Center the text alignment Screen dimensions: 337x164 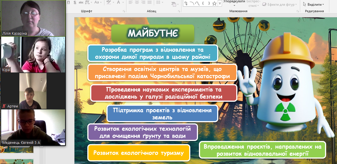pos(137,2)
